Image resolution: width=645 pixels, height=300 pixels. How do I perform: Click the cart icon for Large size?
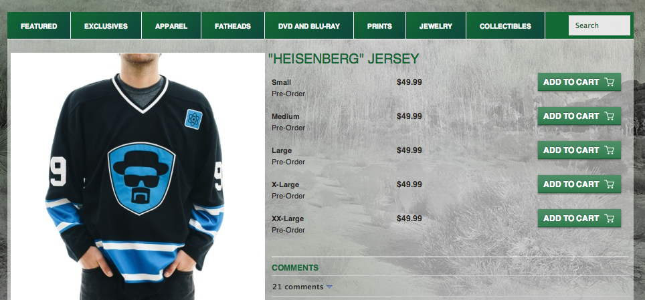click(610, 150)
